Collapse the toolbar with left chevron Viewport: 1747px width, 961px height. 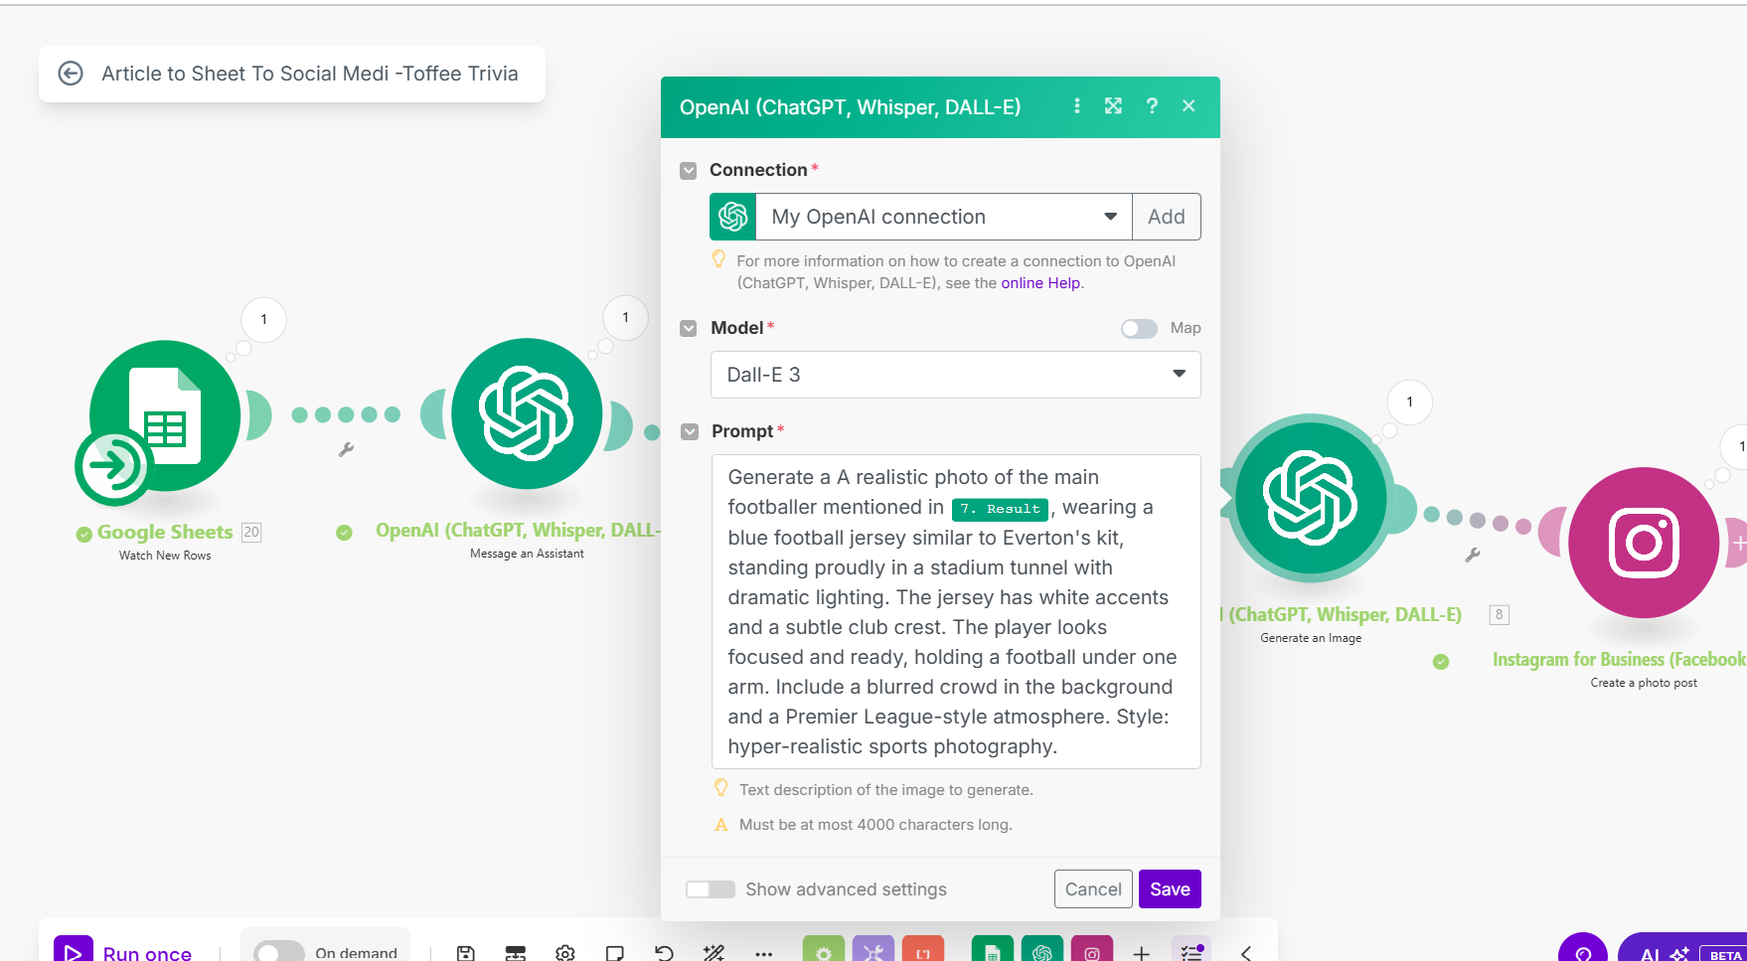coord(1246,953)
